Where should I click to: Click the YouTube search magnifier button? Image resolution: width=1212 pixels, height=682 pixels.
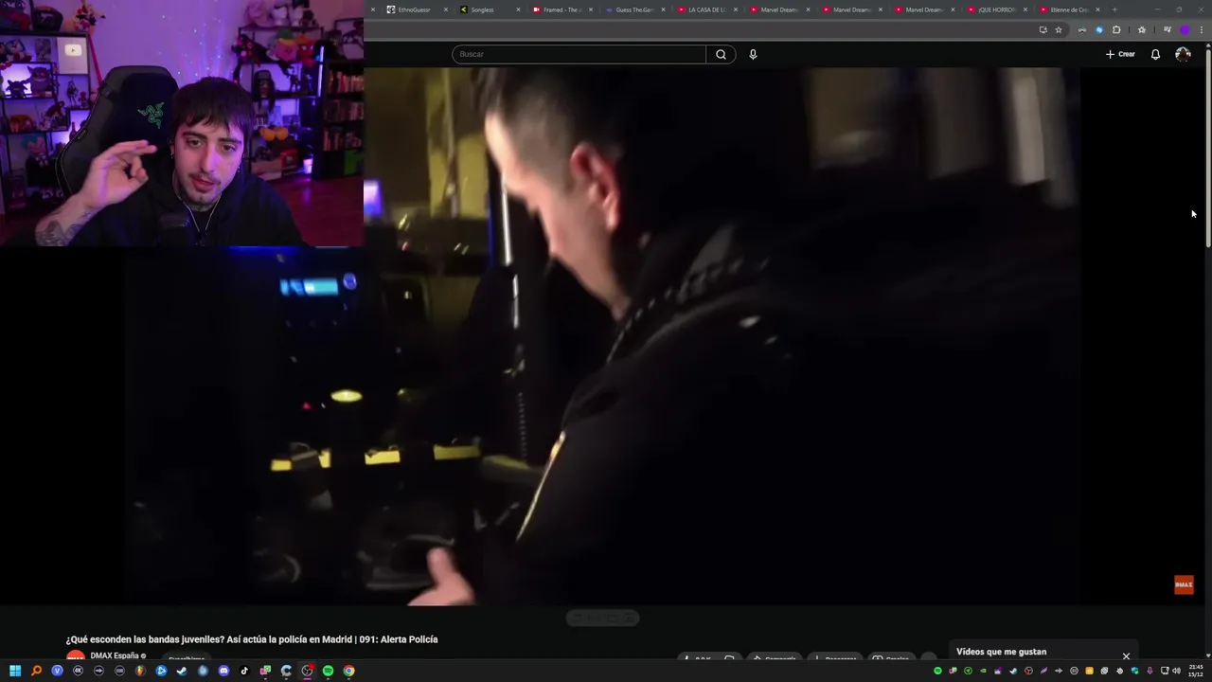721,54
